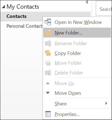Collapse the My Contacts group triangle
This screenshot has height=120, width=112.
(x=4, y=7)
